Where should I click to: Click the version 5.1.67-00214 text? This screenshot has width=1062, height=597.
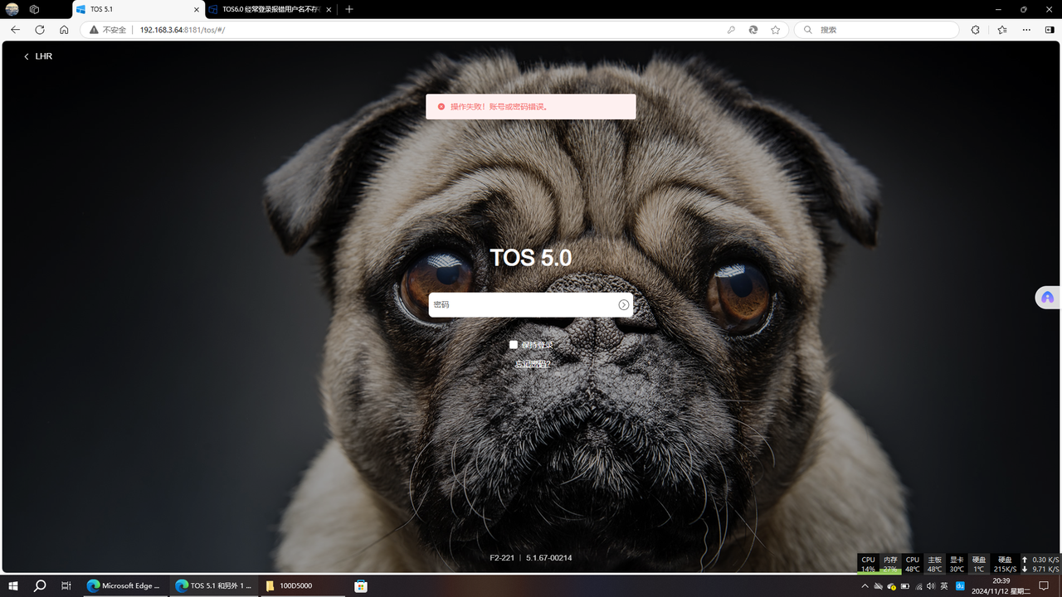point(549,558)
